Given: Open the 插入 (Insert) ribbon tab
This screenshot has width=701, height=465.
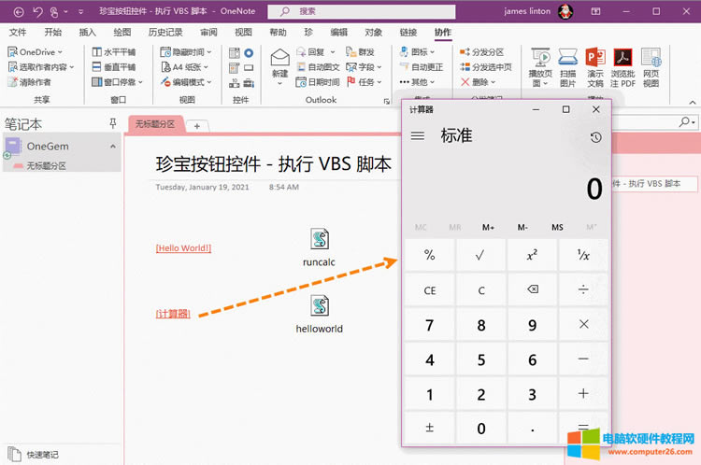Looking at the screenshot, I should (88, 32).
